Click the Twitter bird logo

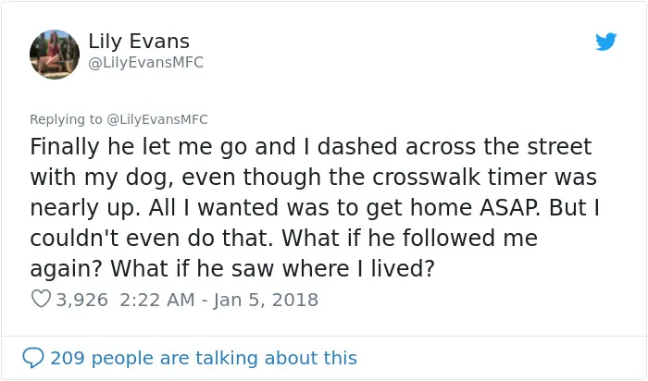click(x=605, y=42)
